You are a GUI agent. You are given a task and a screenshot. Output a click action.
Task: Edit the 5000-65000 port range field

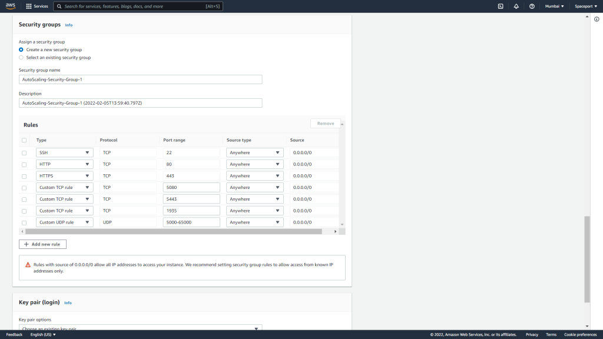click(191, 222)
